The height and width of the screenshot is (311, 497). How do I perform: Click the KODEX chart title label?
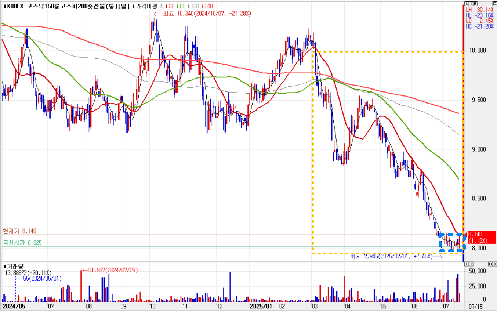(x=66, y=6)
